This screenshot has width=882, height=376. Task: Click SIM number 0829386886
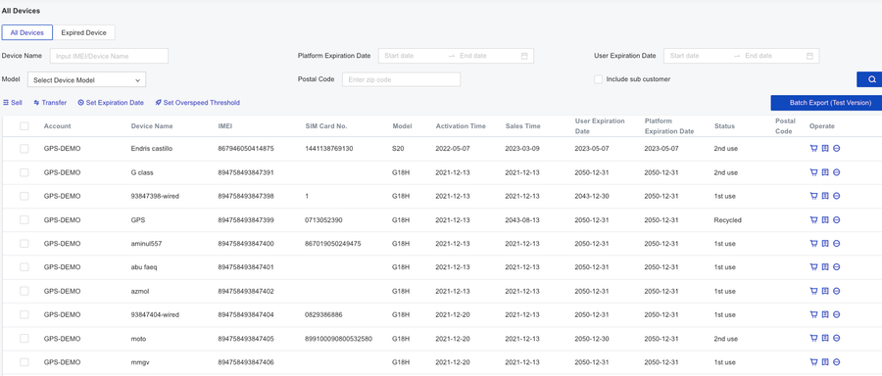coord(323,314)
